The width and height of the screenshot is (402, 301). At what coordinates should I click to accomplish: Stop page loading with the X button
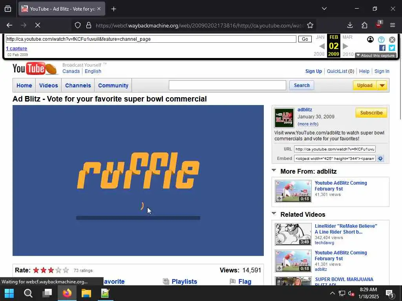(37, 25)
